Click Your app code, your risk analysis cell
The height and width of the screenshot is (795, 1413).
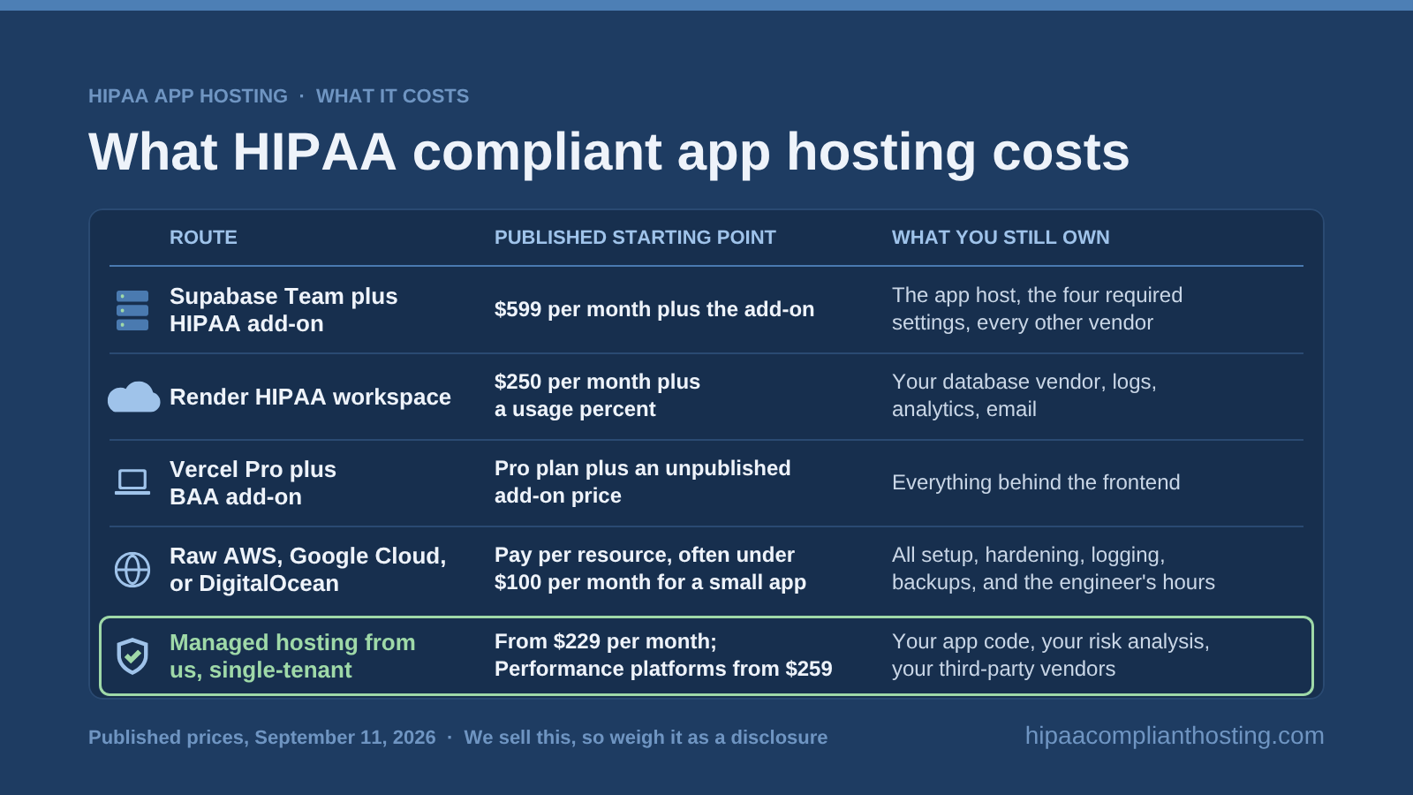point(1051,655)
